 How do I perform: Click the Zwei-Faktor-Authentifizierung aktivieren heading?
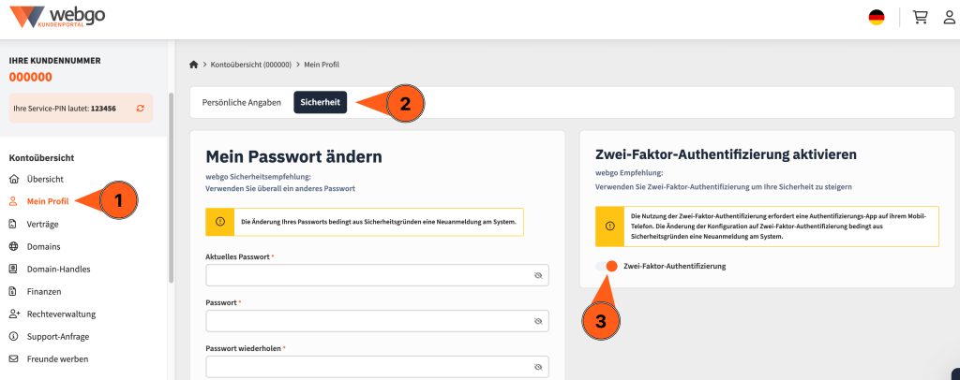(x=726, y=154)
